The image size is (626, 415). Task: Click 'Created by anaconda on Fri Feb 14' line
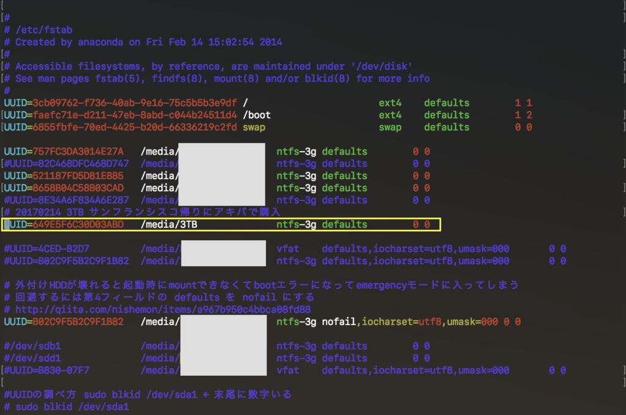(x=143, y=42)
